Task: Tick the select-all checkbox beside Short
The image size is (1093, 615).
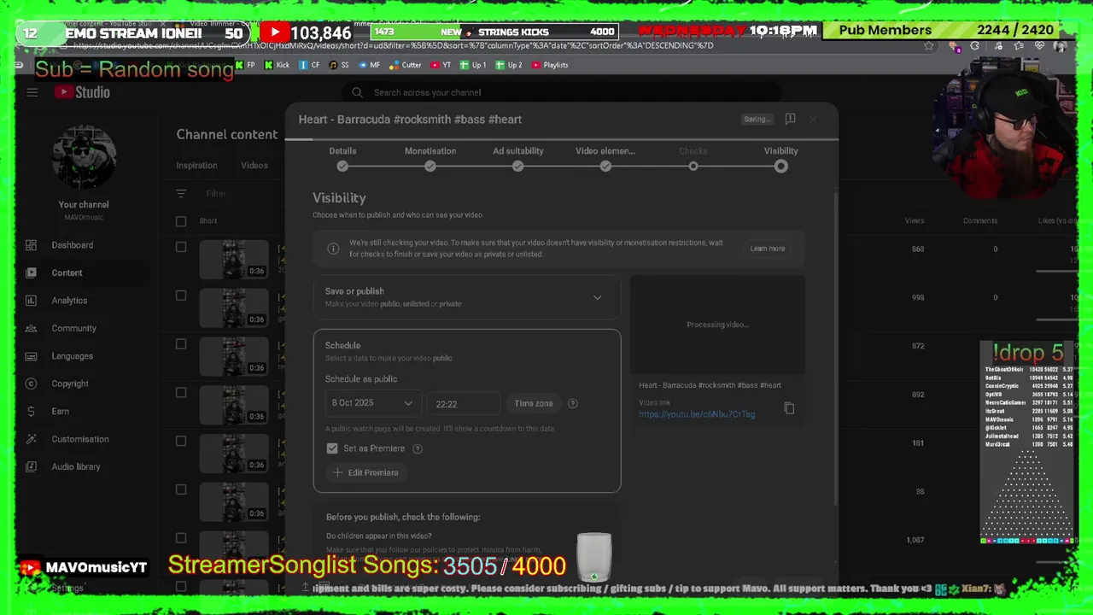Action: point(181,221)
